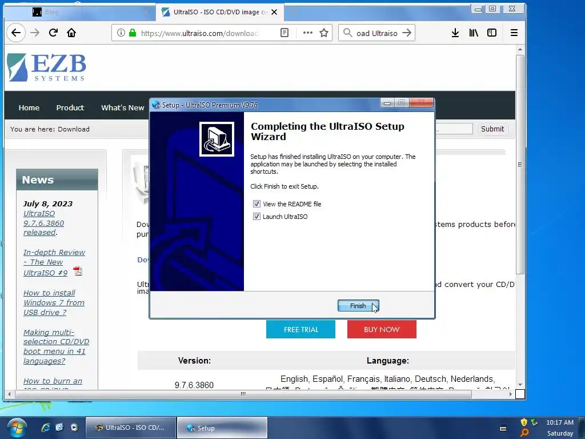Open the Windows Start button
585x439 pixels.
coord(17,428)
